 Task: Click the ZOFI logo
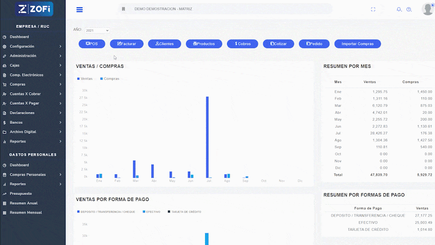pos(35,9)
